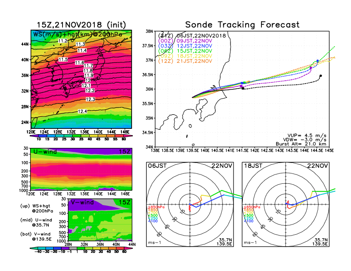Click "22NOV" in the 06JST hodograph
The width and height of the screenshot is (351, 271).
pos(222,166)
